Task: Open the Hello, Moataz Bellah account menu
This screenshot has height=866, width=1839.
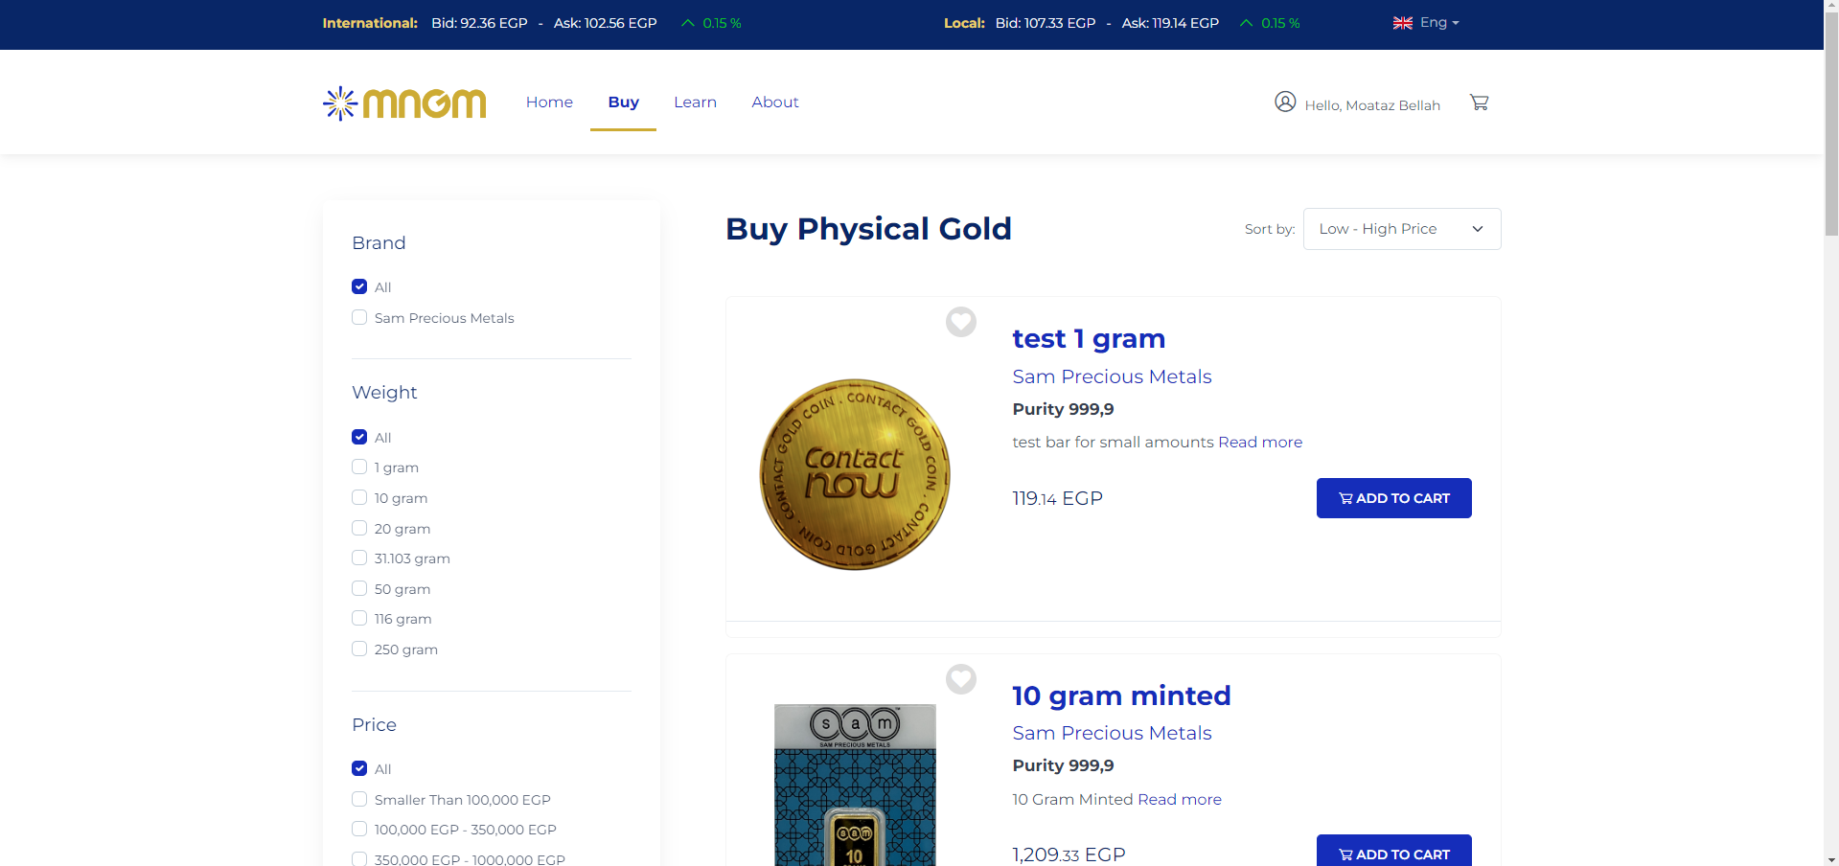Action: [1371, 105]
